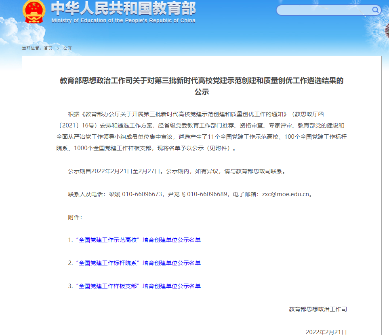This screenshot has width=389, height=335.
Task: Open attachment 全国党建工作示范高校 list
Action: [139, 240]
